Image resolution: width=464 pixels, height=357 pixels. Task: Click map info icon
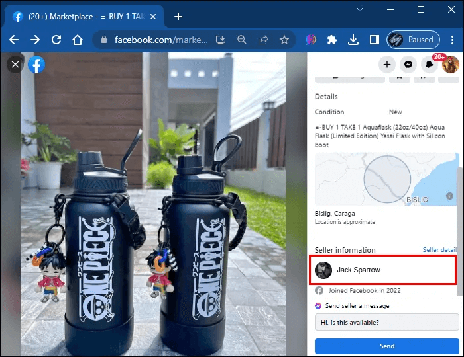pos(449,196)
